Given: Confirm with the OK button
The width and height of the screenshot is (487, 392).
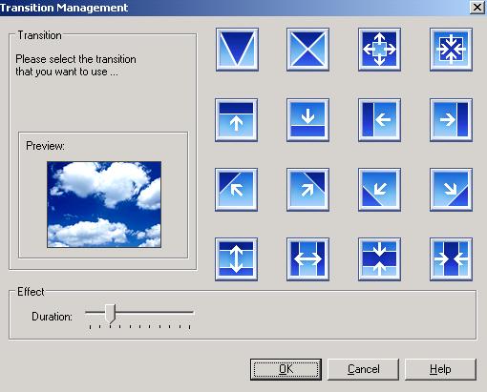Looking at the screenshot, I should click(286, 369).
